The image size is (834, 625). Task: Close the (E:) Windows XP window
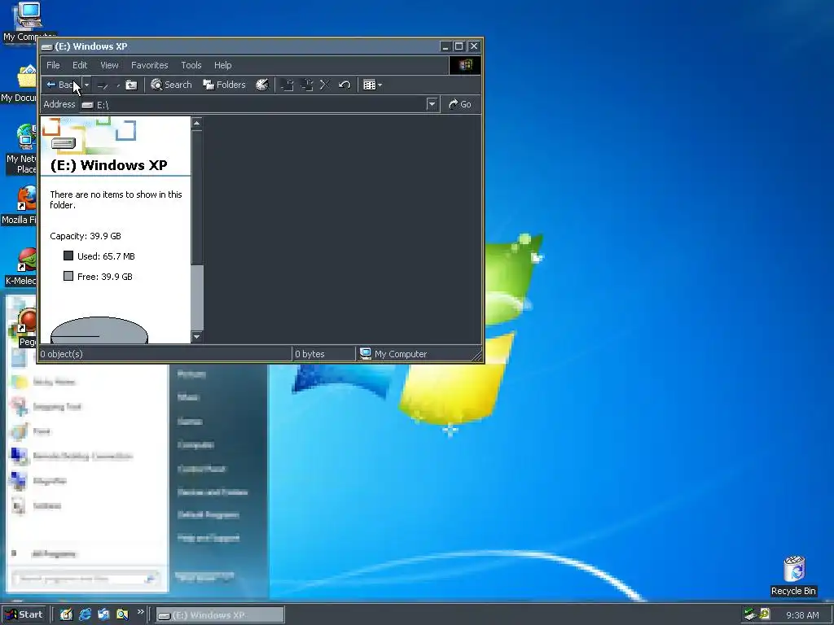(473, 46)
